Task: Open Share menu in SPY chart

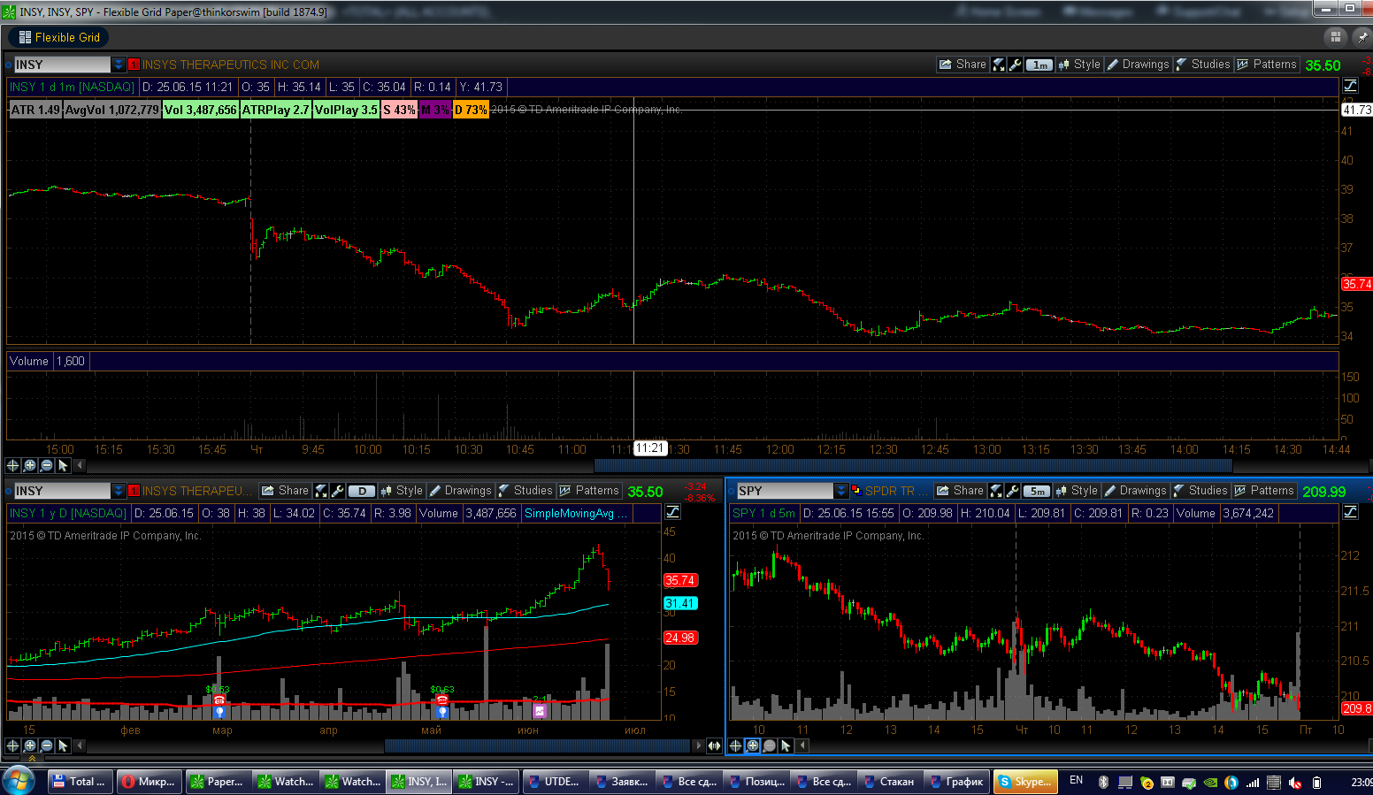Action: [960, 491]
